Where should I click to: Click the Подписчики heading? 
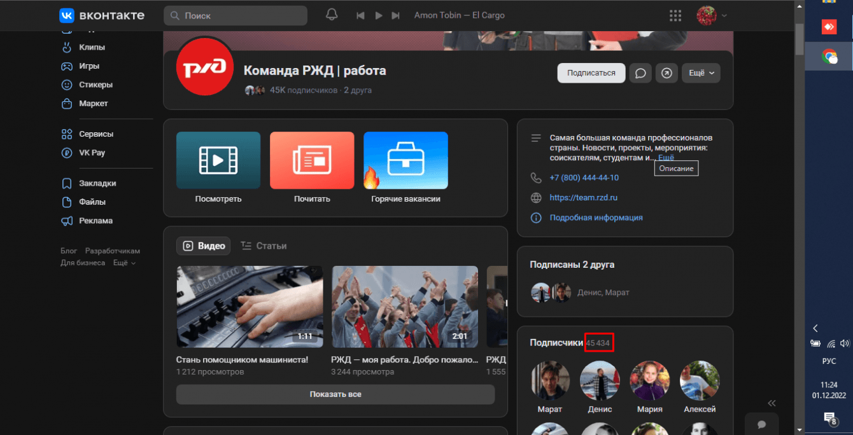click(x=556, y=343)
